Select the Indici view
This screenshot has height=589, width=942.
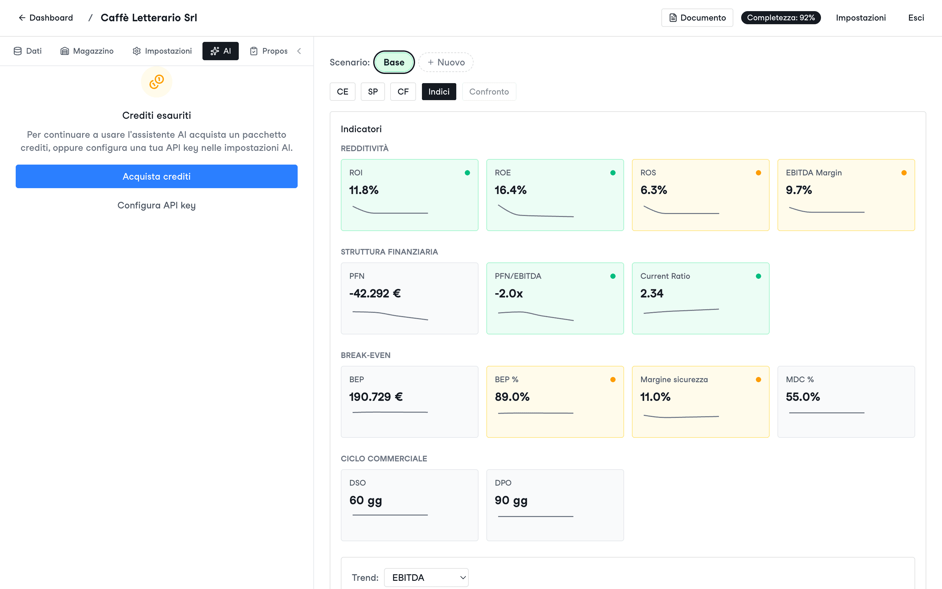439,92
